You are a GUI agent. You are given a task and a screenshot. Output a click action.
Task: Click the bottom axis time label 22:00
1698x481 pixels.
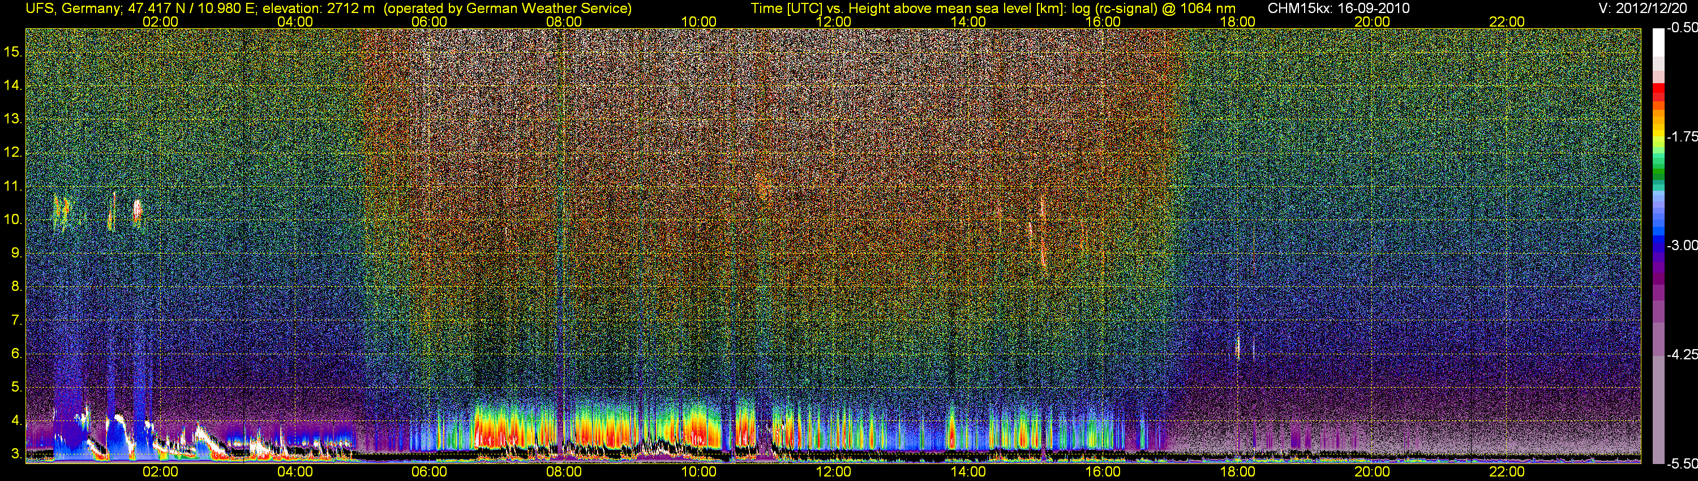1507,472
